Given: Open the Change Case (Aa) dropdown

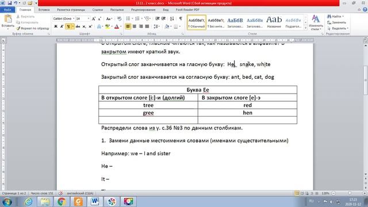Looking at the screenshot, I should [109, 18].
